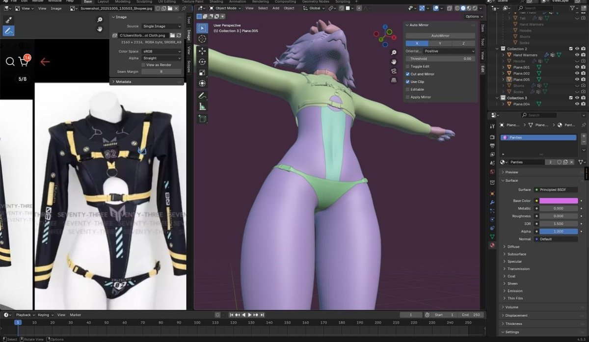This screenshot has width=589, height=342.
Task: Click the timeline play button
Action: click(x=249, y=315)
